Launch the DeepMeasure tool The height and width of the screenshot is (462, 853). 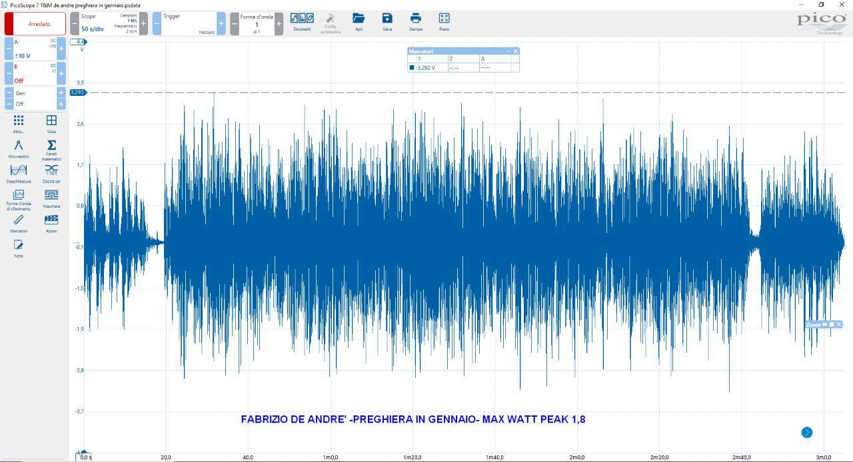(19, 173)
